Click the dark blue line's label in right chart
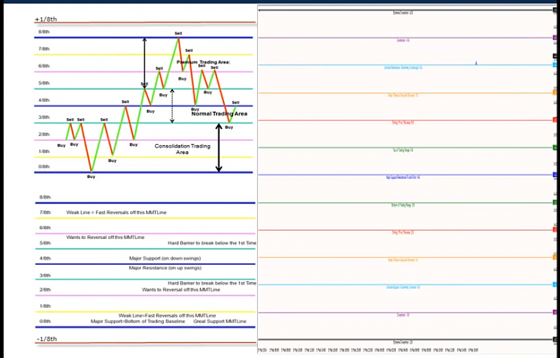 pos(403,177)
